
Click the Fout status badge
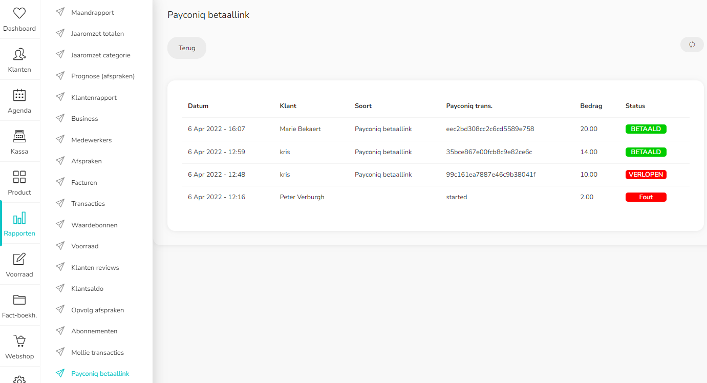pos(646,197)
